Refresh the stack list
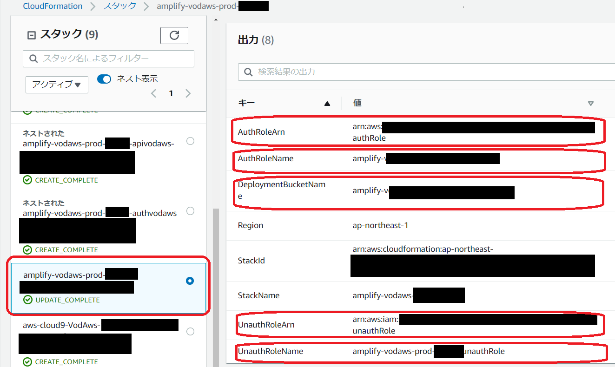Image resolution: width=615 pixels, height=367 pixels. click(174, 35)
